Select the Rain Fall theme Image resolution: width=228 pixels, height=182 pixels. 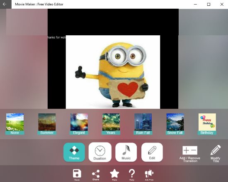[143, 124]
